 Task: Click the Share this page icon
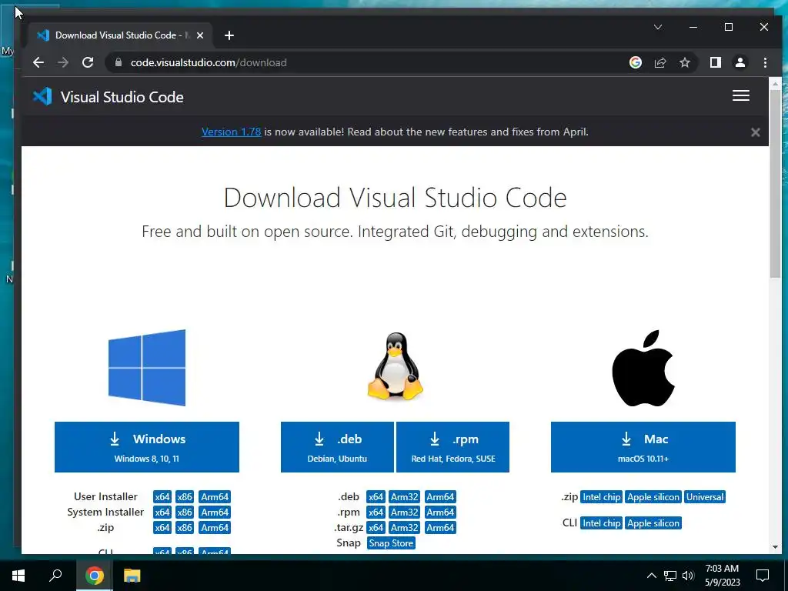[659, 62]
